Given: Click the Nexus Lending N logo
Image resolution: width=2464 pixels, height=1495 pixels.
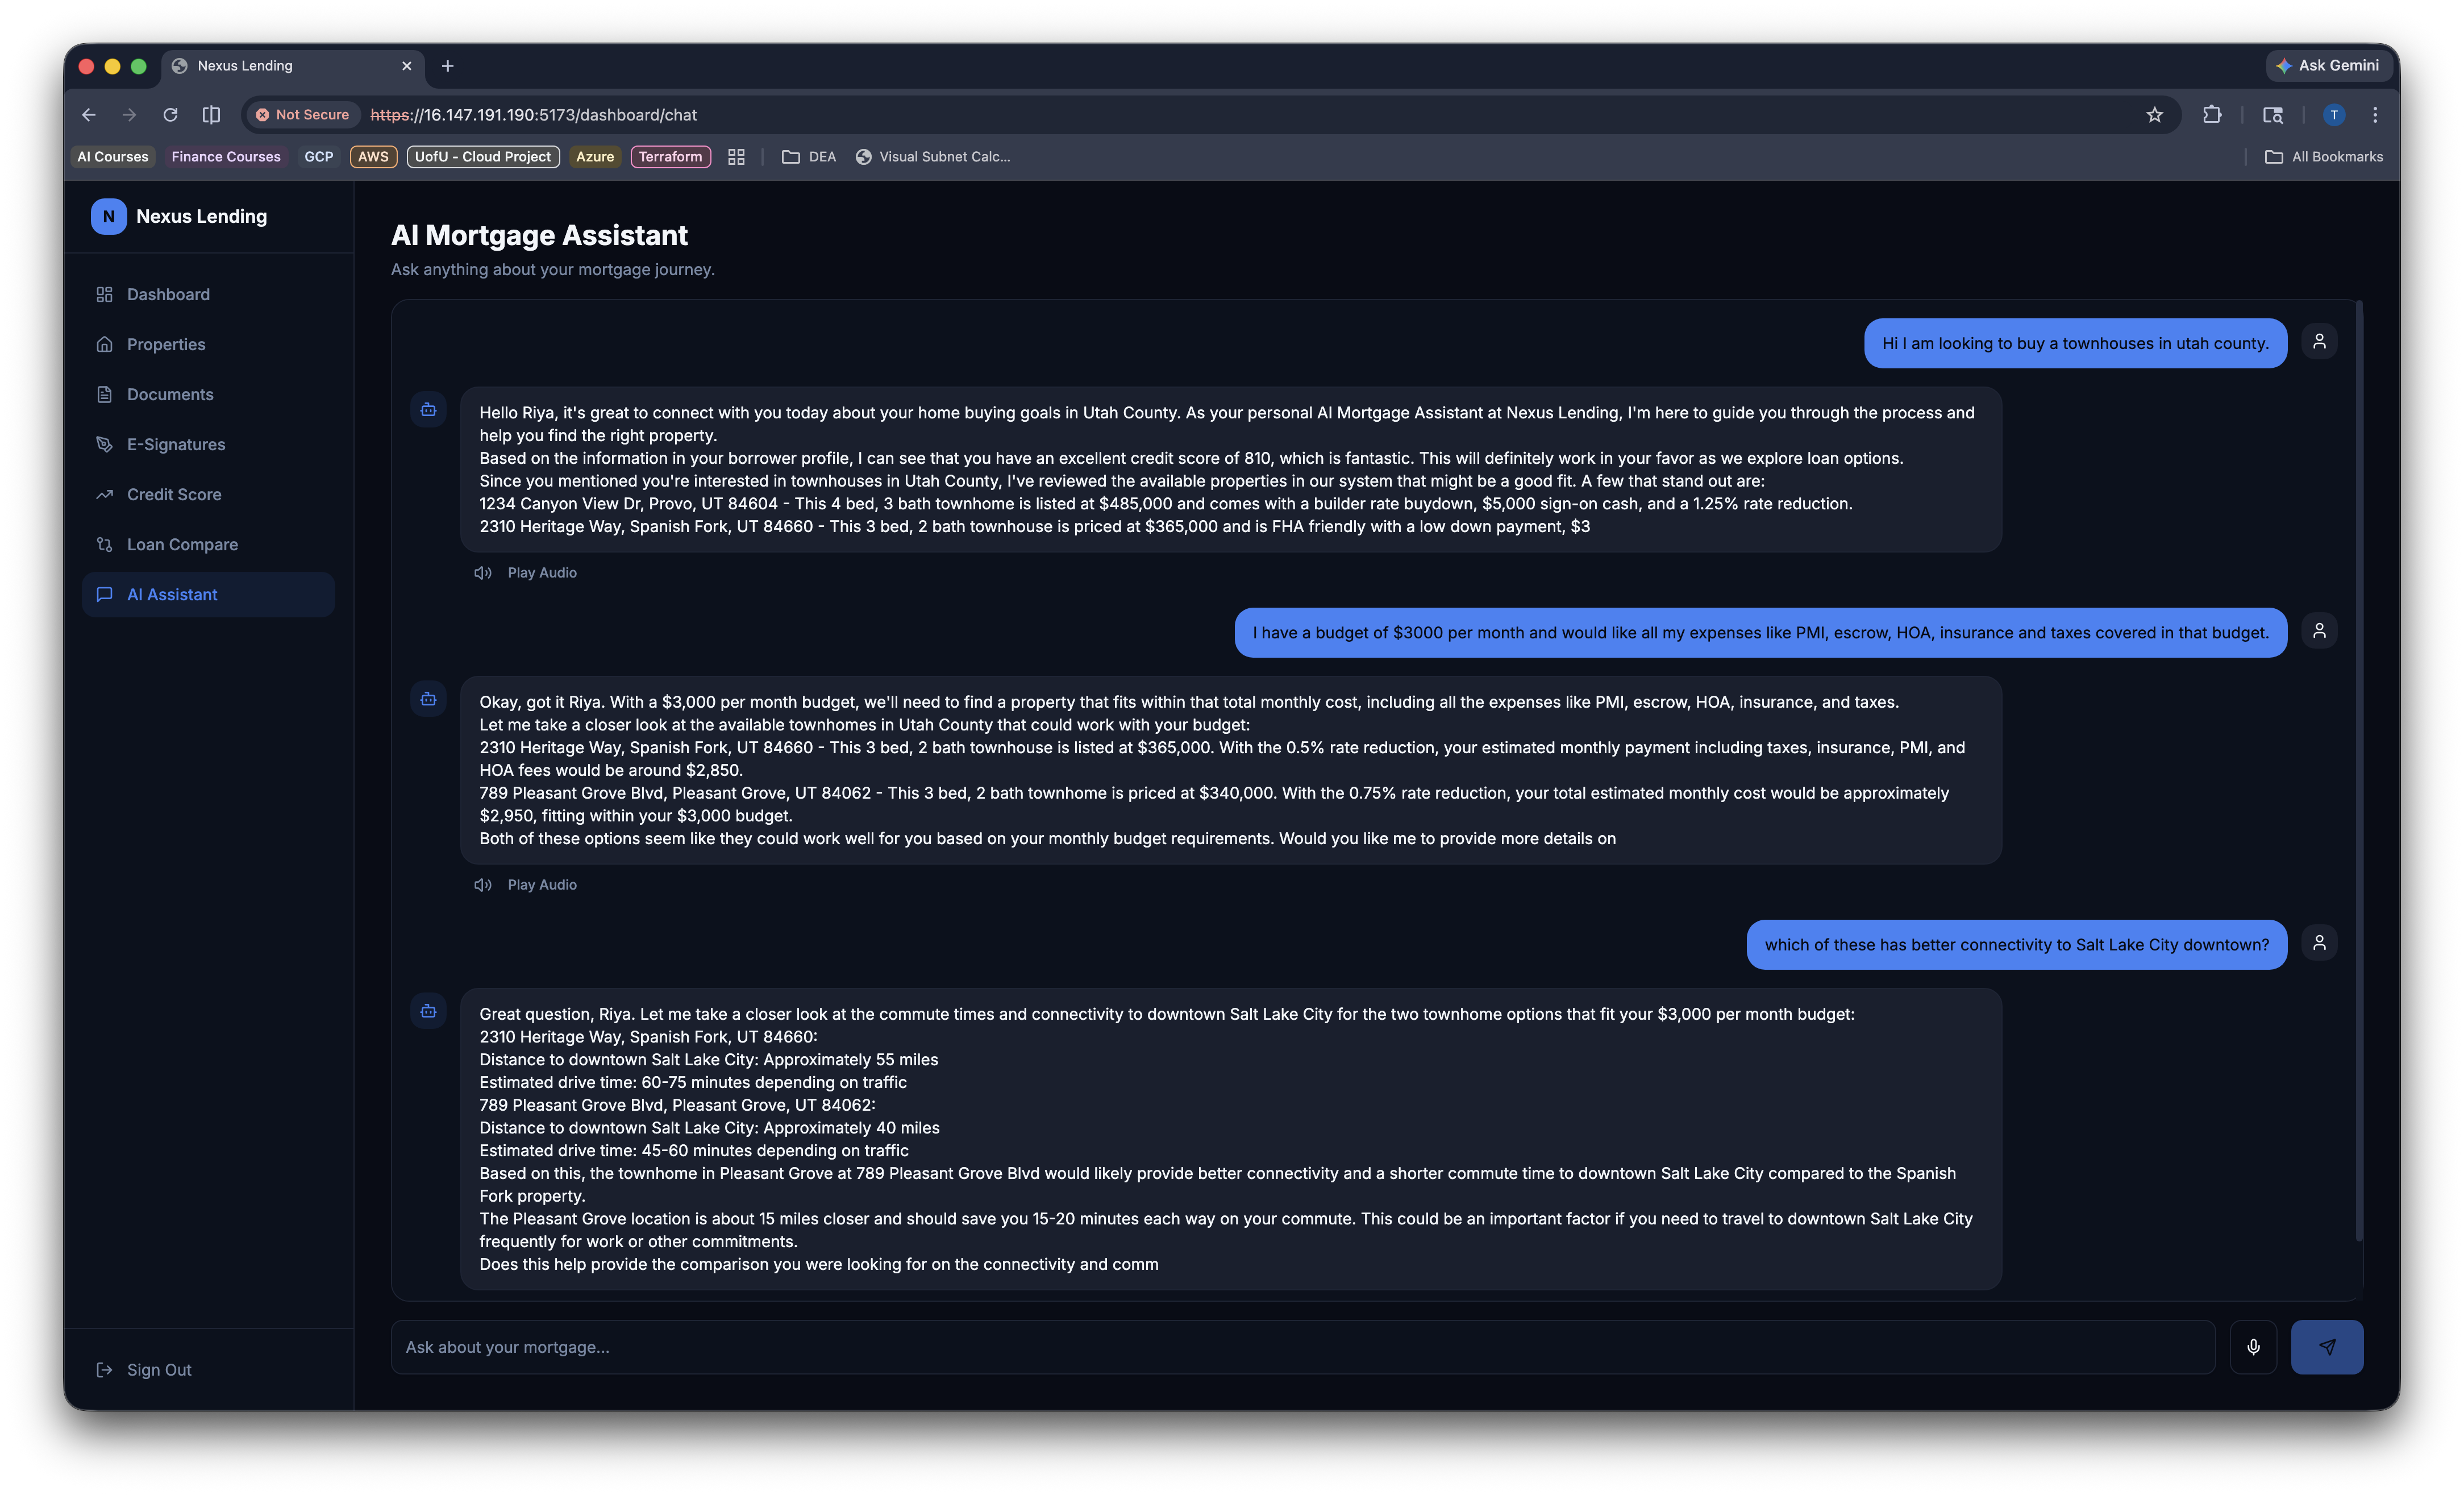Looking at the screenshot, I should (x=108, y=216).
